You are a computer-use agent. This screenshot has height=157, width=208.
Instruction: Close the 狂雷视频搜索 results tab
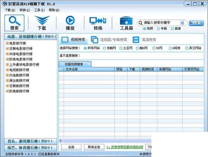click(89, 64)
